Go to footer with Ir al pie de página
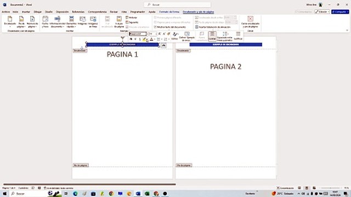Image resolution: width=351 pixels, height=197 pixels. (119, 22)
